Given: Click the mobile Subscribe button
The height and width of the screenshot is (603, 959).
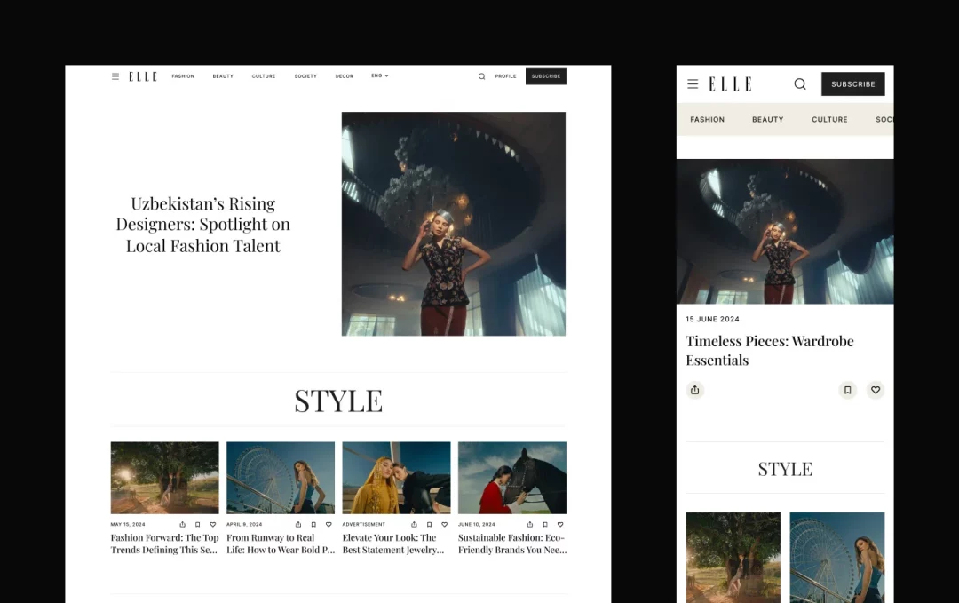Looking at the screenshot, I should pos(852,83).
